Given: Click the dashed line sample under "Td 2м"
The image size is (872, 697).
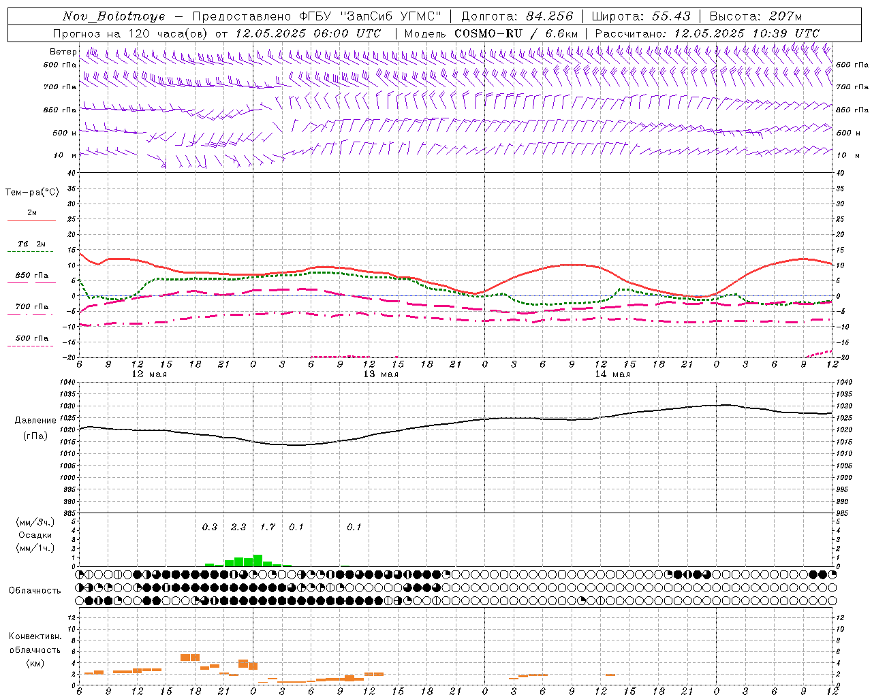Looking at the screenshot, I should [x=31, y=252].
